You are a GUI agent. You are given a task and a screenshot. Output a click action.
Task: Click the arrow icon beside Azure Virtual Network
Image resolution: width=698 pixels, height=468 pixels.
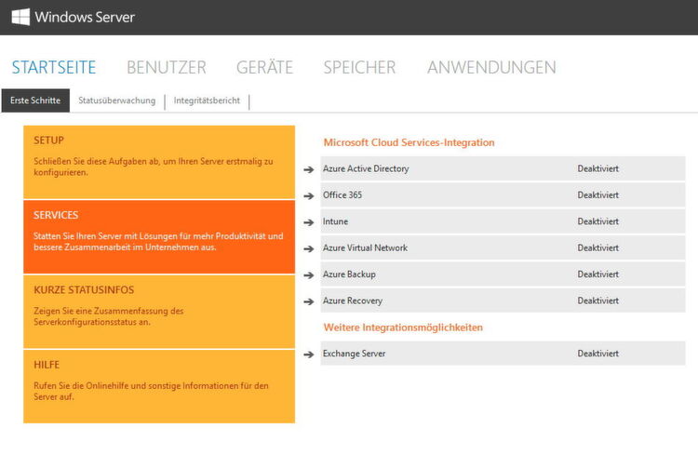point(308,248)
